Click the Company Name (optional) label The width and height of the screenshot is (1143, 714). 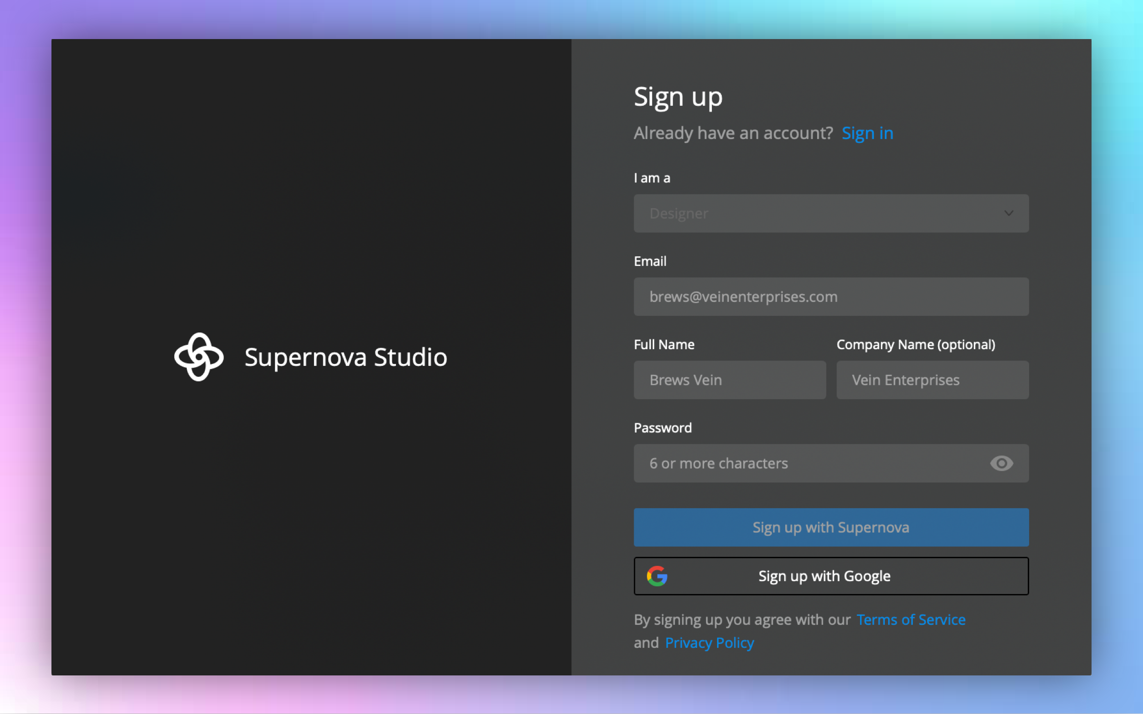tap(915, 344)
